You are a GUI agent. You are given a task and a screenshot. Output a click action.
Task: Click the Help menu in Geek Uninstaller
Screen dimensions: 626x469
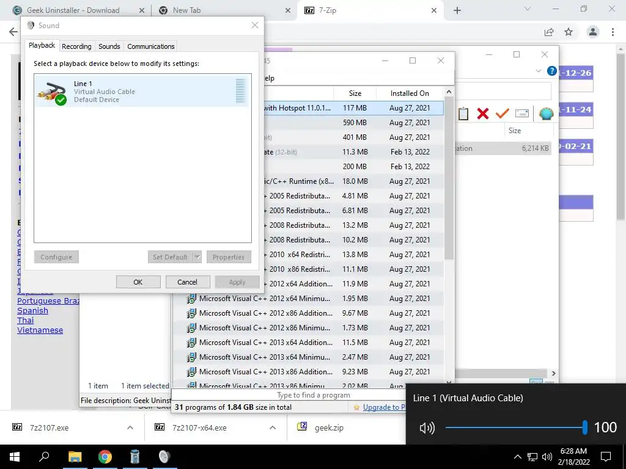point(269,78)
